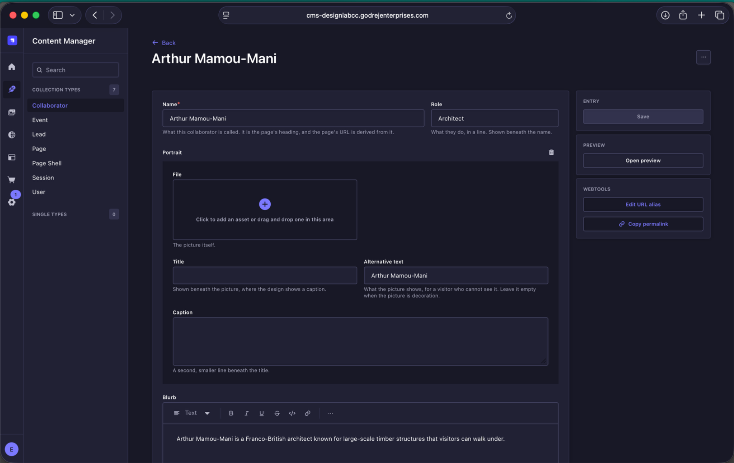
Task: Open the Content Manager feather icon
Action: 12,89
